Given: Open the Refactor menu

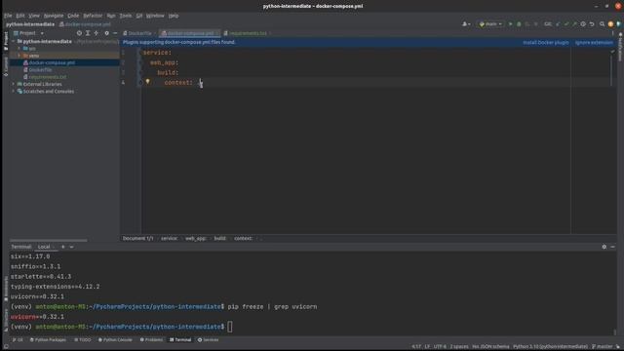Looking at the screenshot, I should tap(93, 16).
